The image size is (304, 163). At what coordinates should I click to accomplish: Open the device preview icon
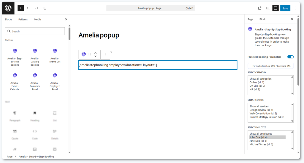click(x=267, y=8)
